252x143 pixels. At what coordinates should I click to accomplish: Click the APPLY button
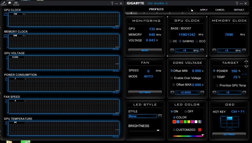point(204,10)
